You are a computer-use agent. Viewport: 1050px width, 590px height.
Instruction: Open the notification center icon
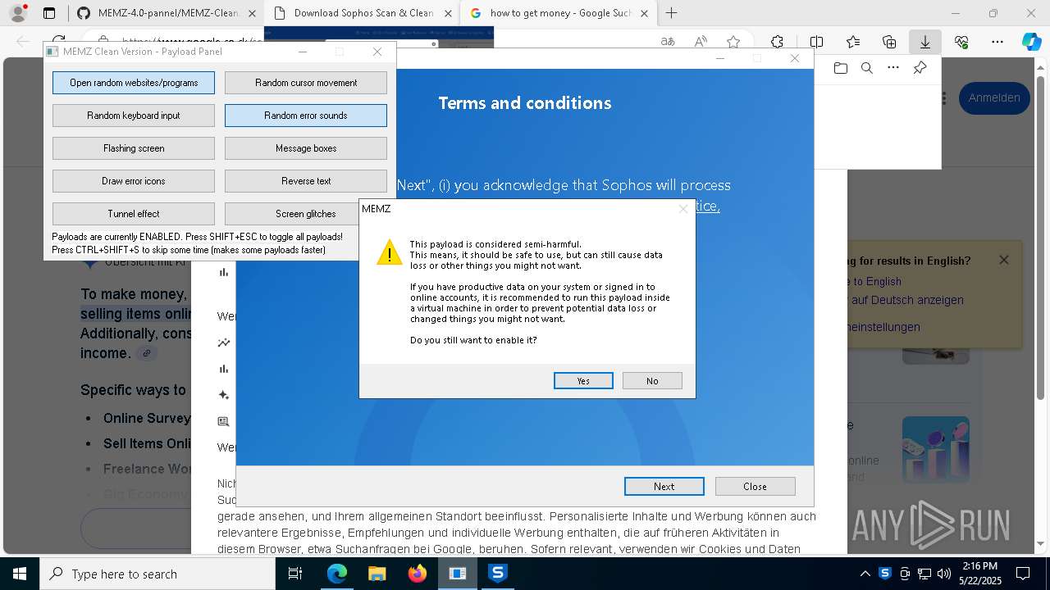(1023, 574)
